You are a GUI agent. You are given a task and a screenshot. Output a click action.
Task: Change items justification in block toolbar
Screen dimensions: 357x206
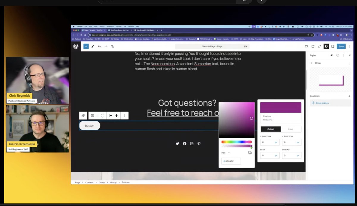click(110, 116)
